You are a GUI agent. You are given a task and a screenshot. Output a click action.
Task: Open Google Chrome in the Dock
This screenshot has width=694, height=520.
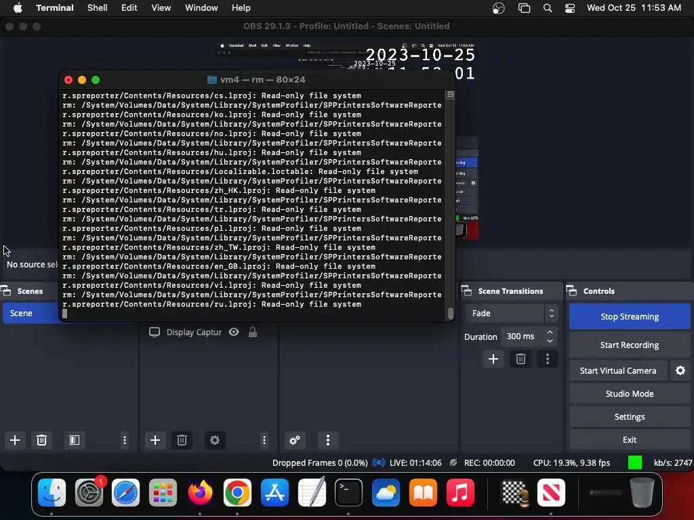point(237,493)
